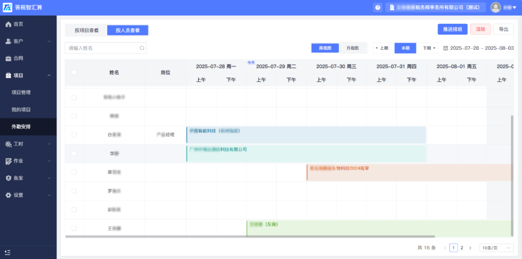Click the 答税智汇算 logo icon
Image resolution: width=522 pixels, height=259 pixels.
tap(7, 7)
